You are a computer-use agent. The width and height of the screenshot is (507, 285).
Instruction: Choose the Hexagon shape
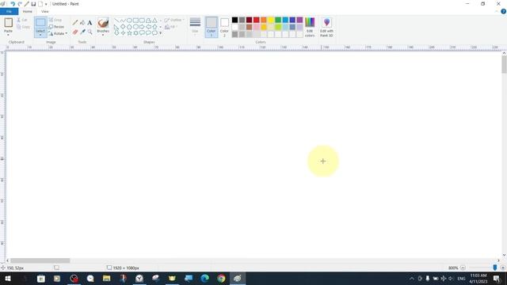point(135,27)
